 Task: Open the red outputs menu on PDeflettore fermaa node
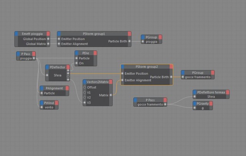(x=228, y=92)
